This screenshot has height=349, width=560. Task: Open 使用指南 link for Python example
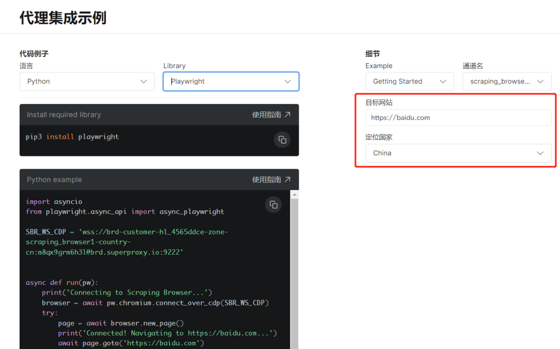tap(271, 179)
